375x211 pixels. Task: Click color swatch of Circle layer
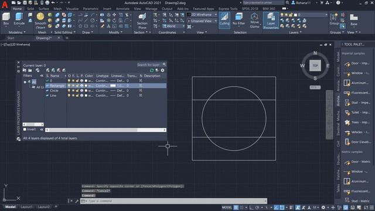[x=86, y=91]
